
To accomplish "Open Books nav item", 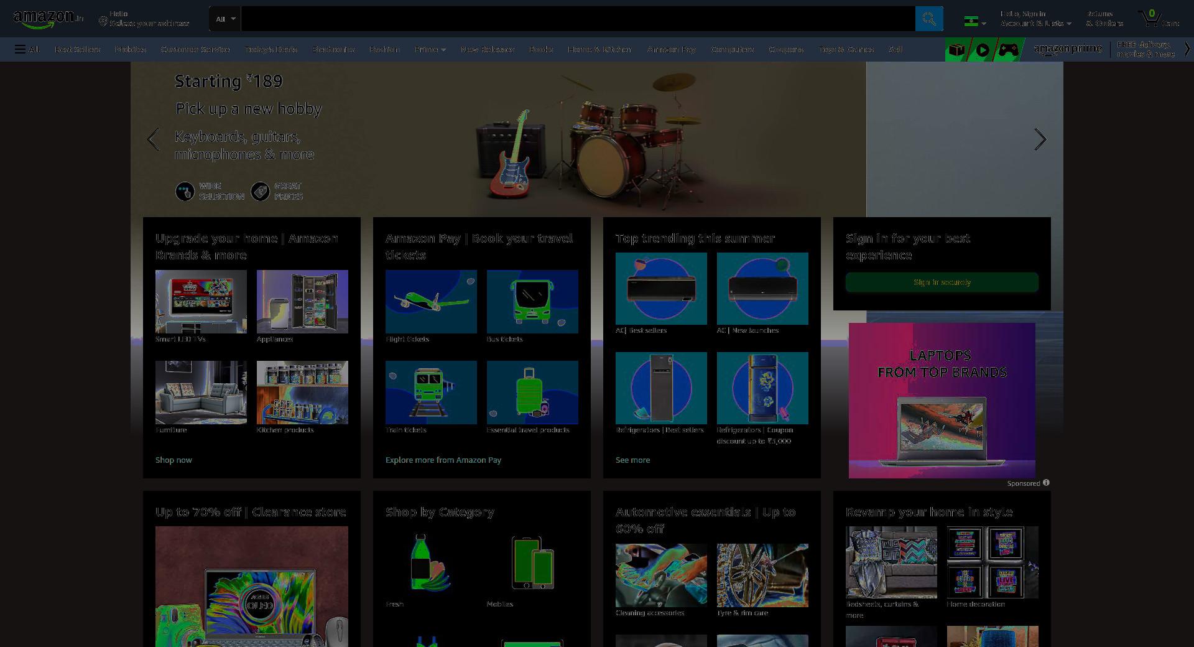I will (x=541, y=49).
